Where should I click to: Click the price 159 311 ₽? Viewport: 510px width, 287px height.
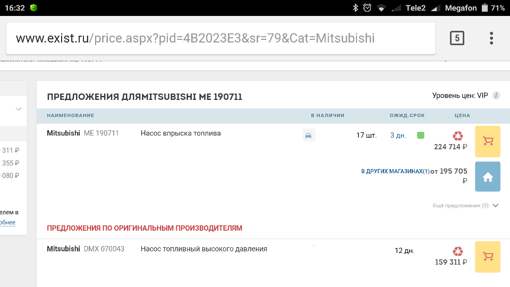tap(451, 262)
